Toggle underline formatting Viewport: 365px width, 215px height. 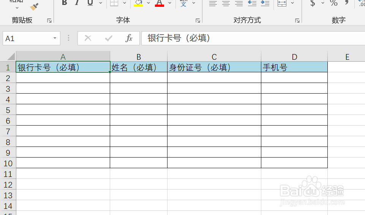coord(90,3)
